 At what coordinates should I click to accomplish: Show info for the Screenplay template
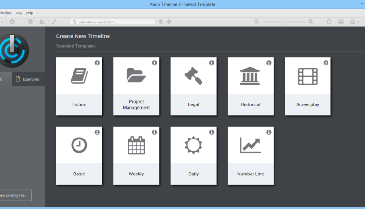pos(326,63)
